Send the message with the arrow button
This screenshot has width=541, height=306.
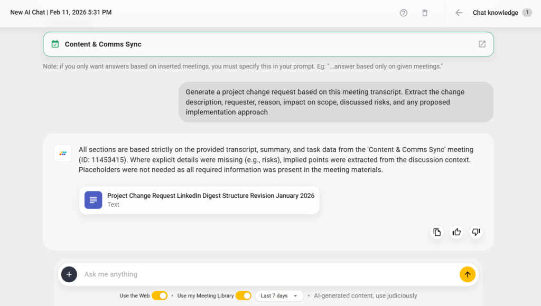[x=467, y=274]
